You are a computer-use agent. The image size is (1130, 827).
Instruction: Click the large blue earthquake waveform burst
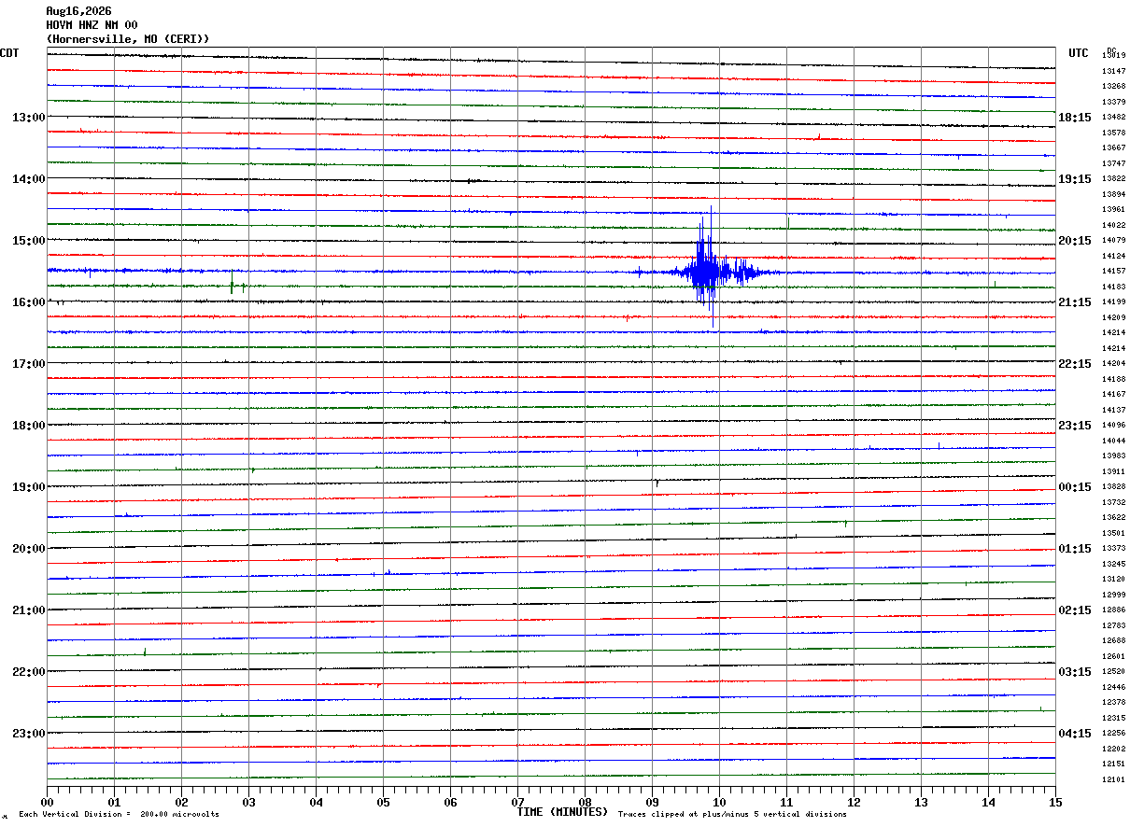pos(715,271)
